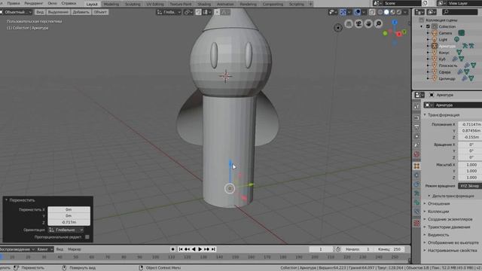Image resolution: width=482 pixels, height=271 pixels.
Task: Switch to the Sculpting workspace tab
Action: pyautogui.click(x=133, y=4)
